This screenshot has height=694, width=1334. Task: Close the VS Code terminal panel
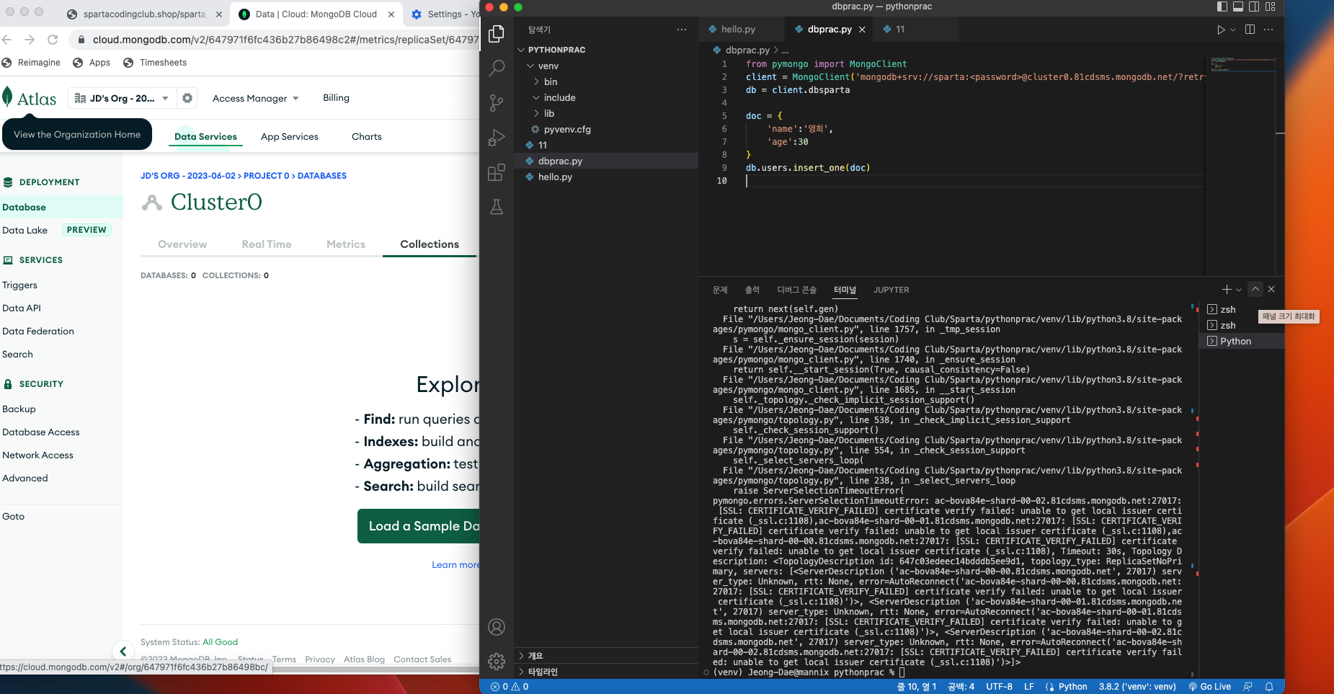pyautogui.click(x=1271, y=289)
